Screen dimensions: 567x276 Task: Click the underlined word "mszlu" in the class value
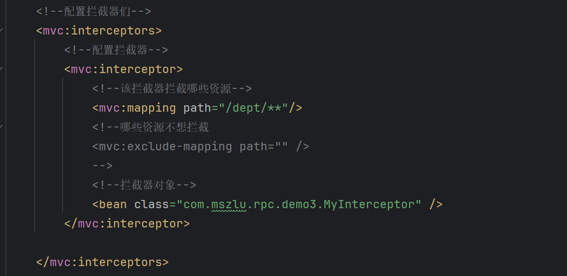(x=229, y=205)
